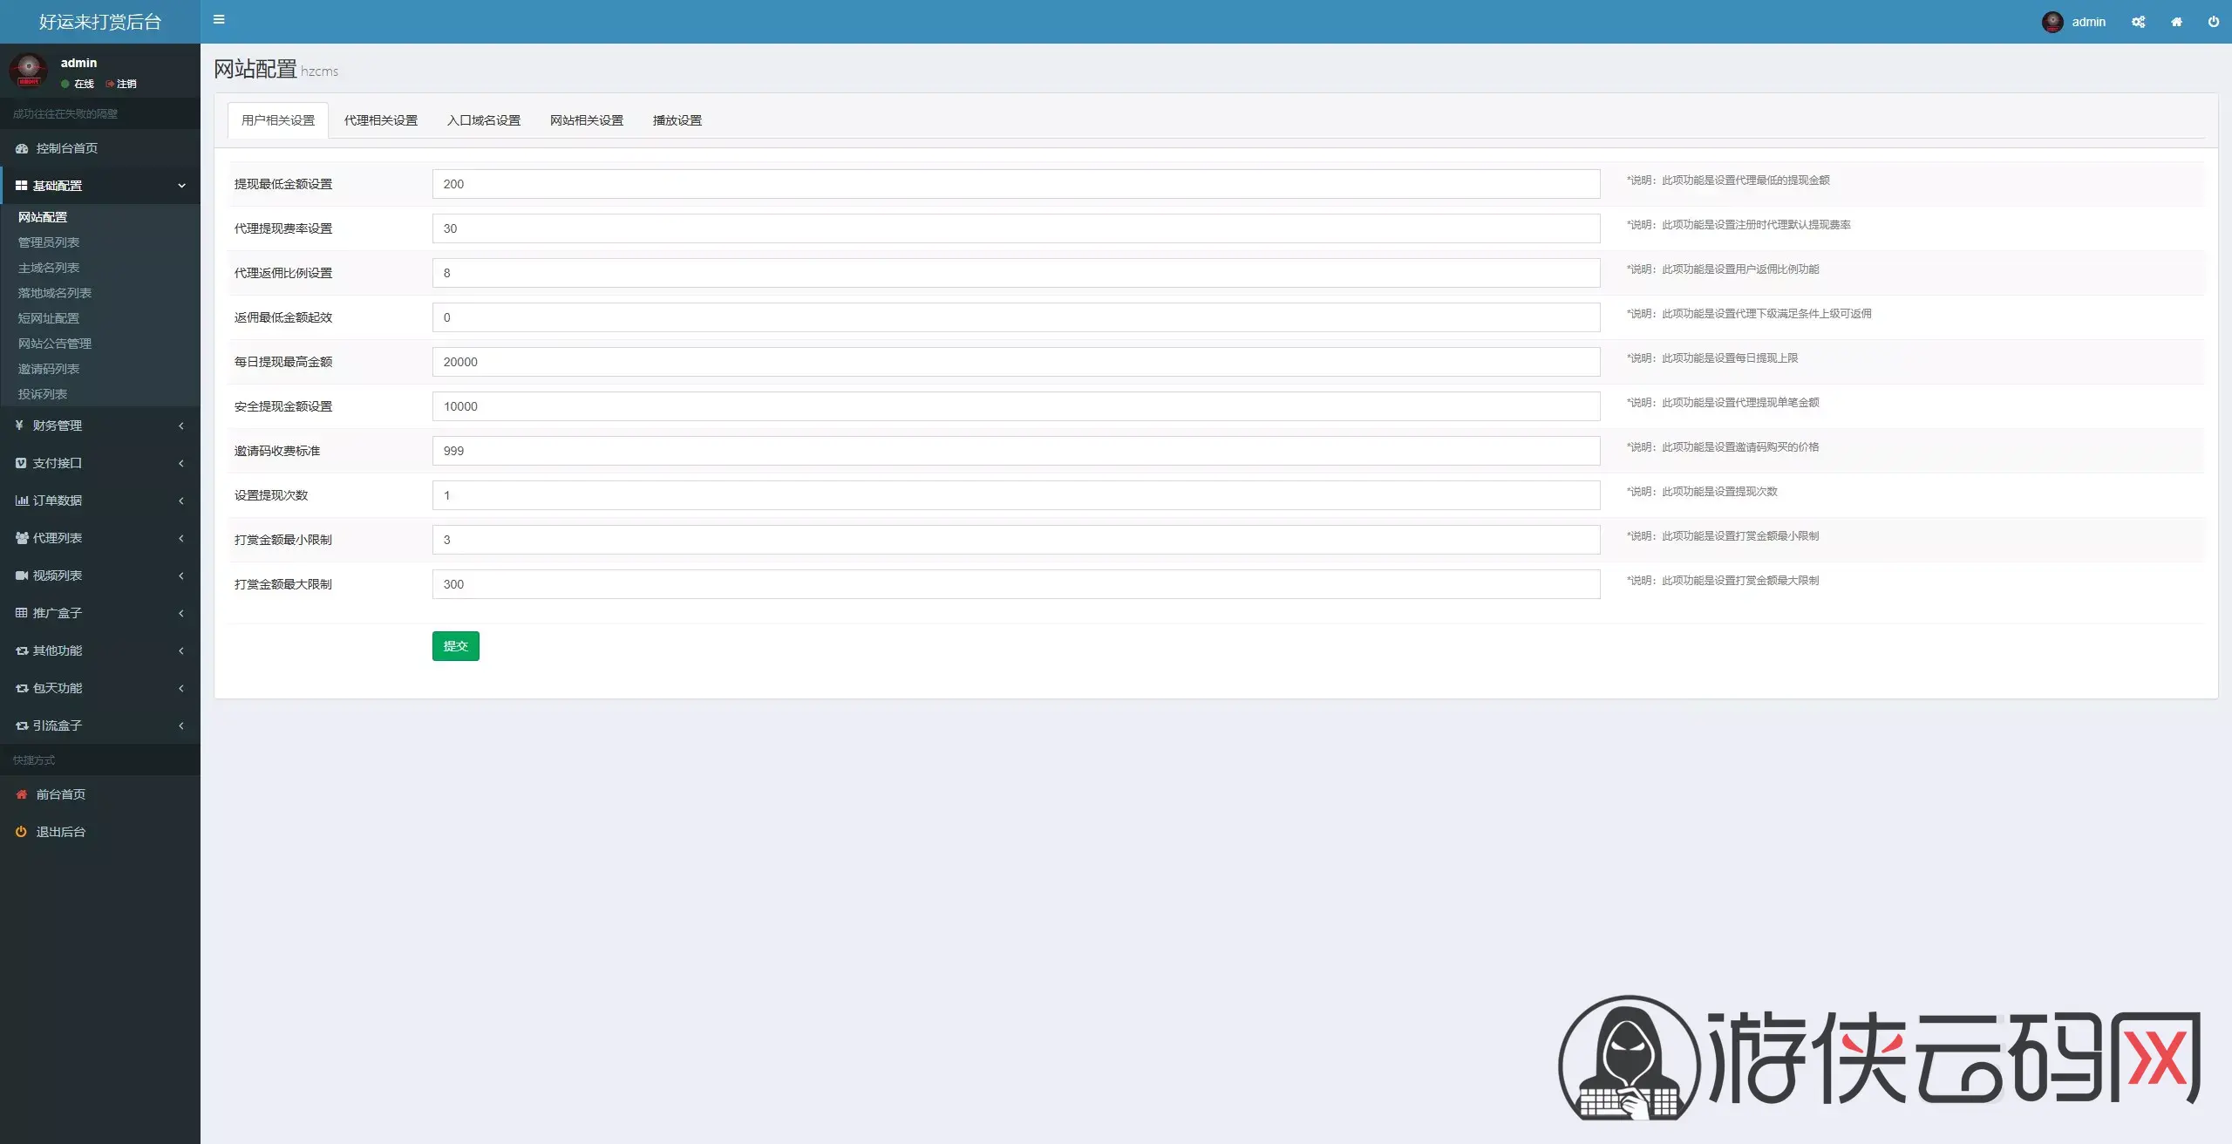Open 投诉列表 in the sidebar
The image size is (2232, 1144).
43,394
